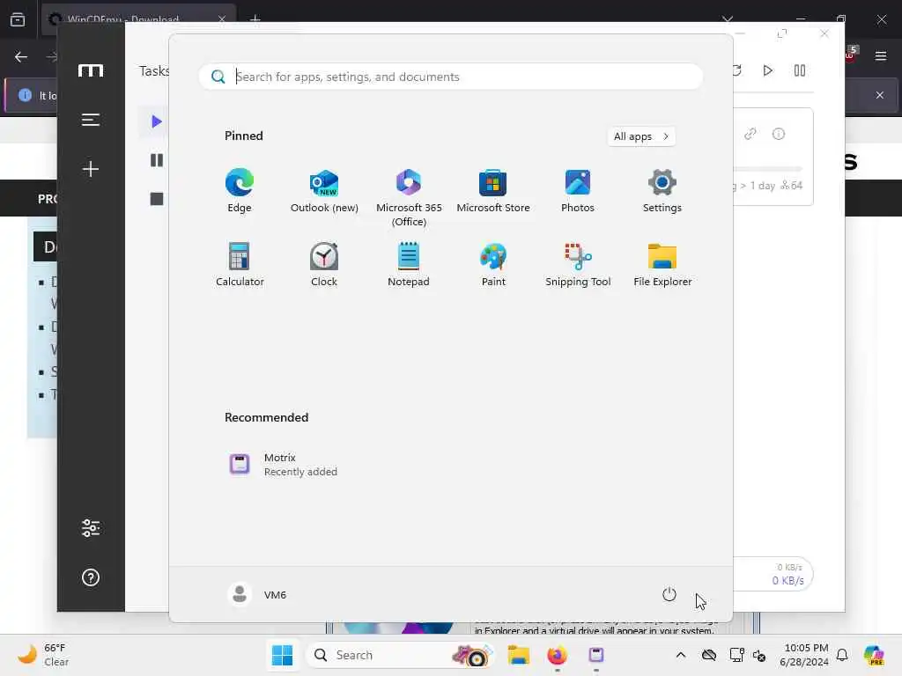Click the network display tray icon
The width and height of the screenshot is (902, 676).
coord(736,655)
